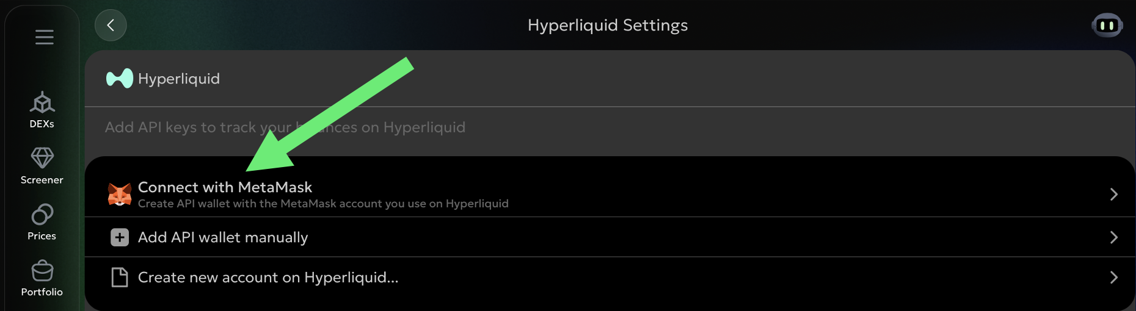Click the robot avatar icon
The width and height of the screenshot is (1136, 311).
click(1107, 26)
